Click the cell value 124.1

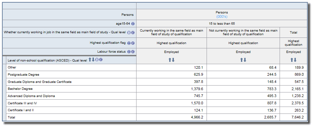click(x=198, y=110)
